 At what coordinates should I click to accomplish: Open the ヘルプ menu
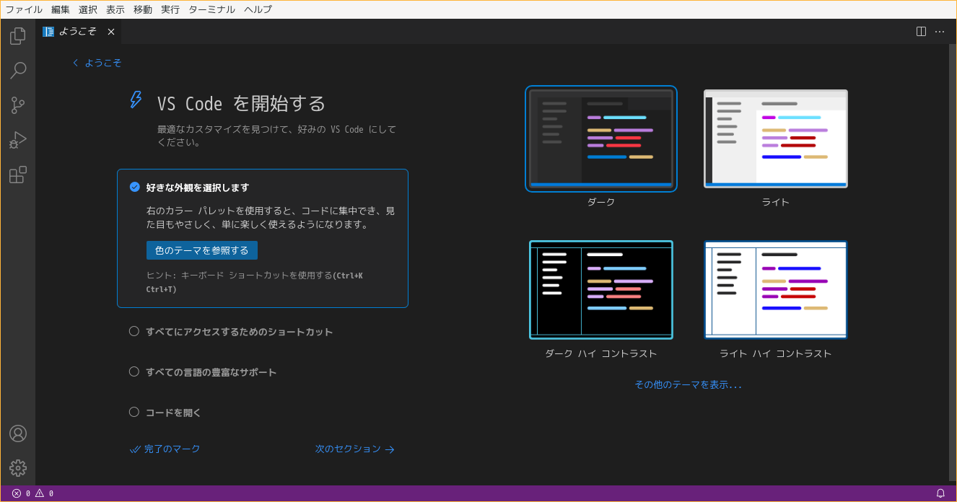pos(258,9)
